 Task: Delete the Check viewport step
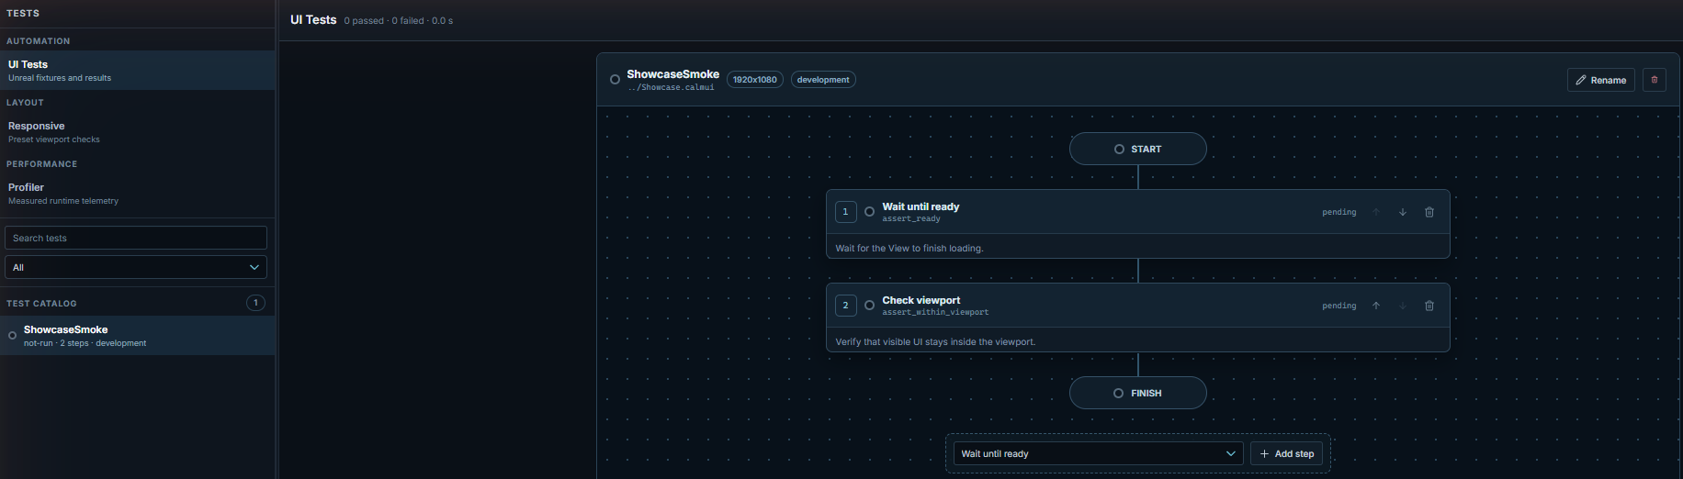pyautogui.click(x=1429, y=306)
